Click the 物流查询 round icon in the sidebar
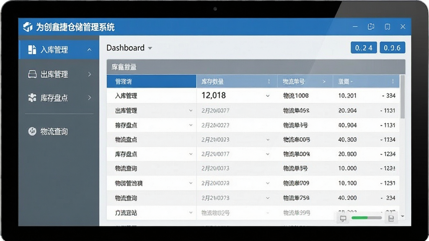This screenshot has width=429, height=241. [32, 131]
